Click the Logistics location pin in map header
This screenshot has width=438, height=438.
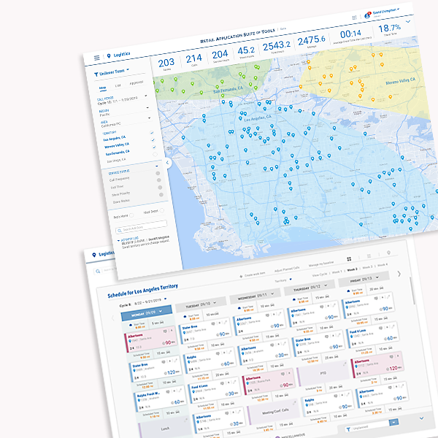pos(109,56)
